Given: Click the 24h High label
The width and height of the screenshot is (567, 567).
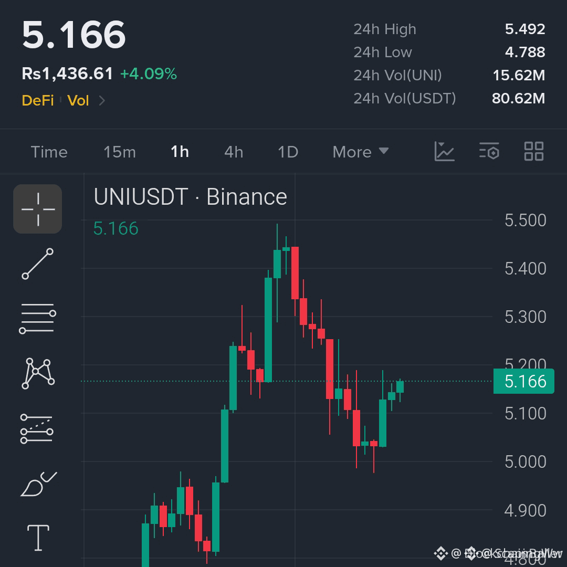Looking at the screenshot, I should coord(385,29).
